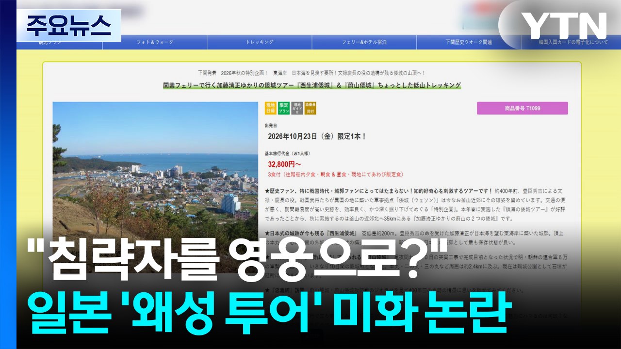
Task: Open the トレッキング navigation tab
Action: (260, 42)
